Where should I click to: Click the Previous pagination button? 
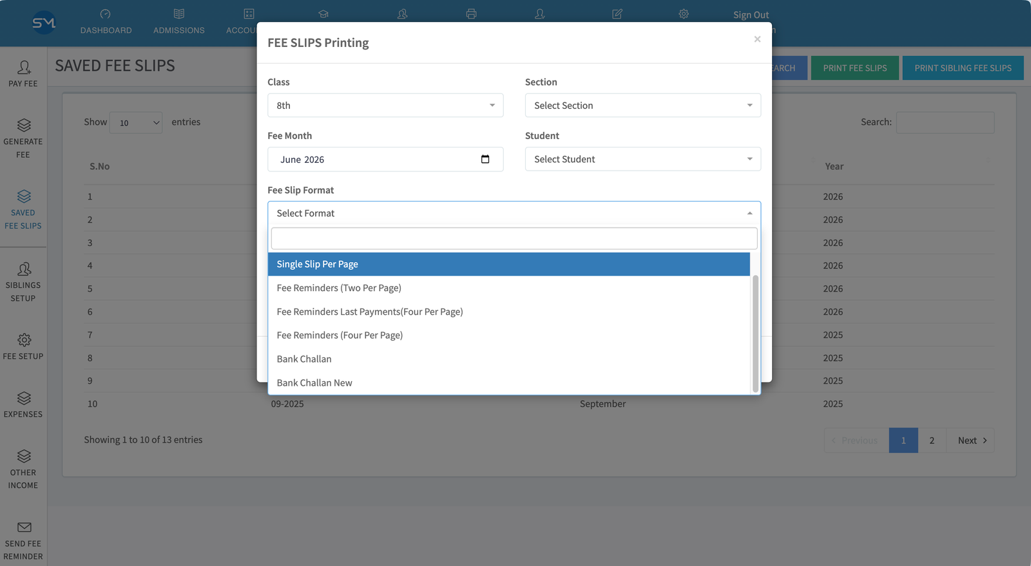(856, 440)
